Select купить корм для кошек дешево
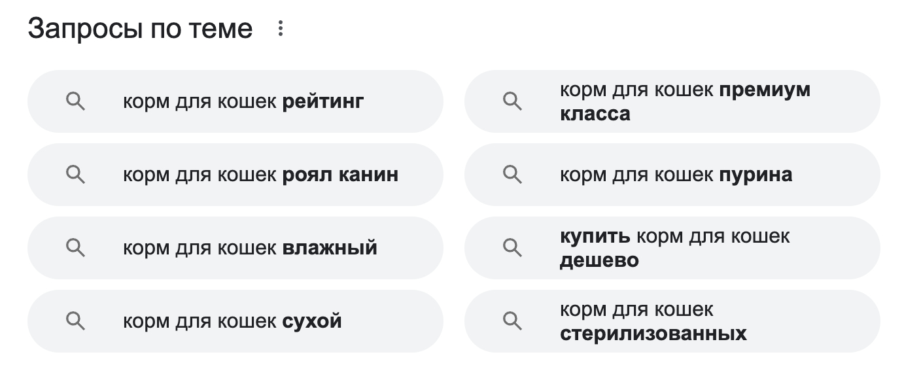The image size is (904, 382). point(674,248)
